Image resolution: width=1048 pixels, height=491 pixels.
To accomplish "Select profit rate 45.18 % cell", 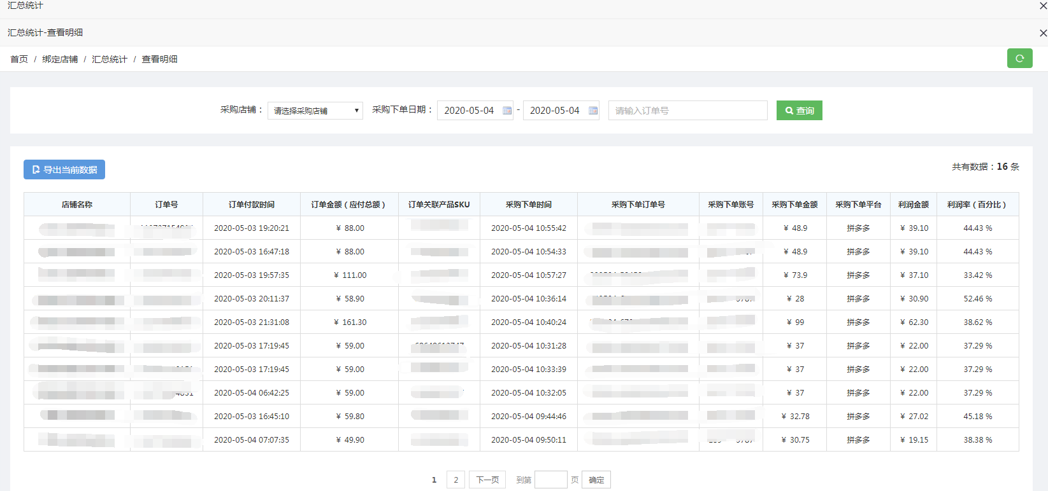I will 978,417.
